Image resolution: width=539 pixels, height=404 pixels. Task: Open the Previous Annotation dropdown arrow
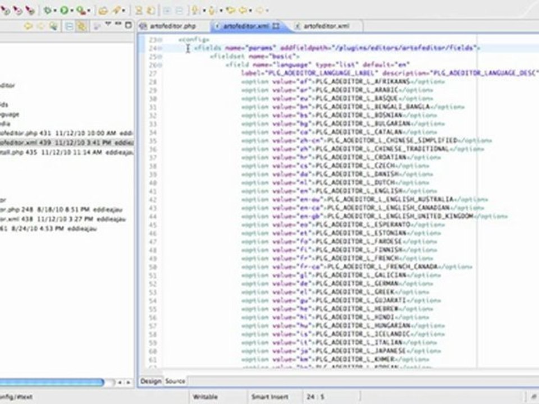click(221, 11)
